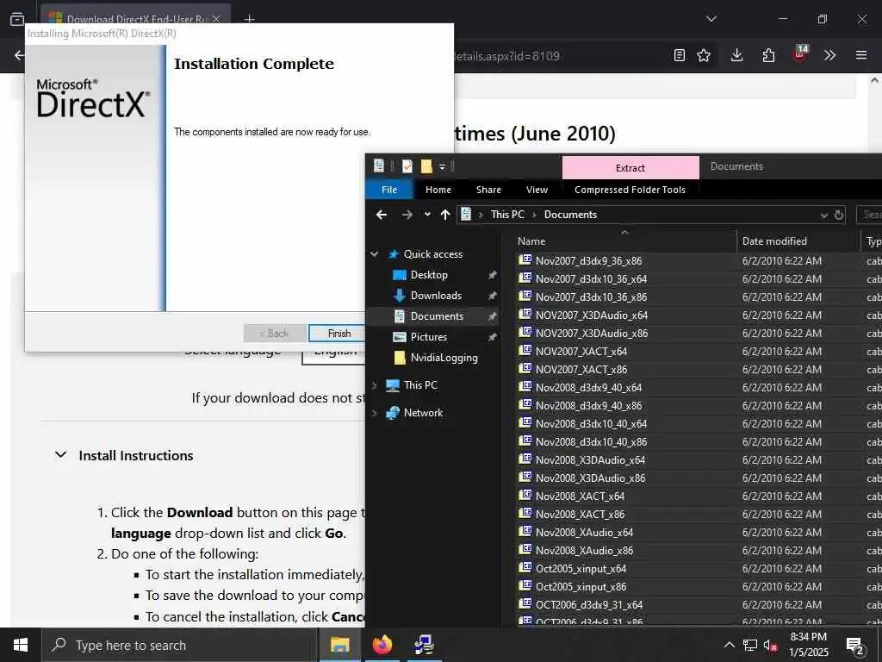Select file NOV2007_X3DAudio_x64
Viewport: 882px width, 662px height.
coord(591,315)
